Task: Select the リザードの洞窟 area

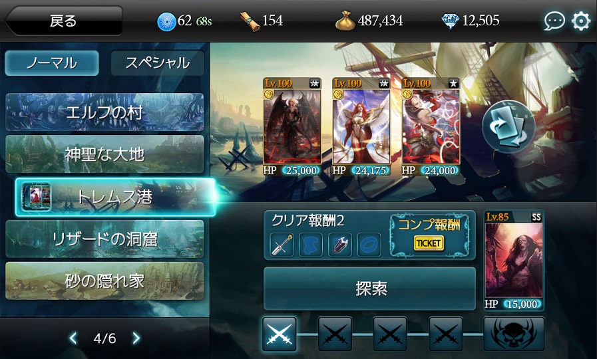Action: tap(104, 239)
